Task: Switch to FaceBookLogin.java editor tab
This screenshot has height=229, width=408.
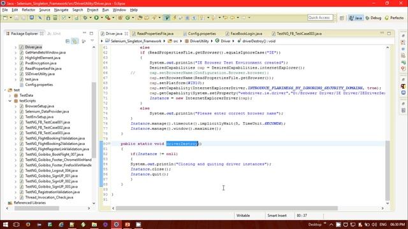Action: (244, 34)
